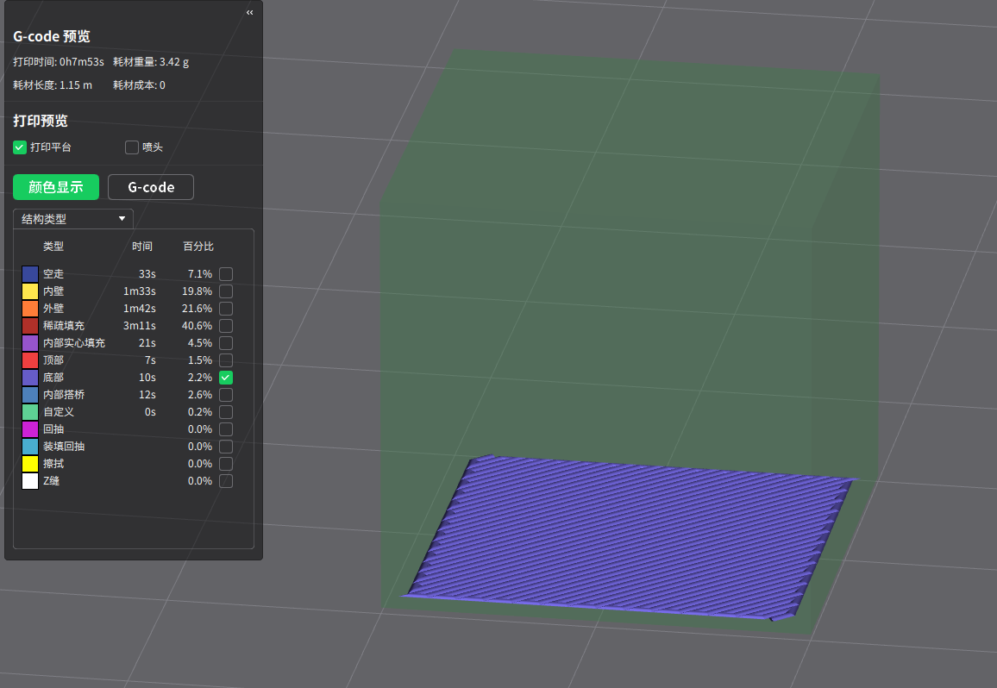Click the 耗材成本: 0 text

click(x=139, y=85)
